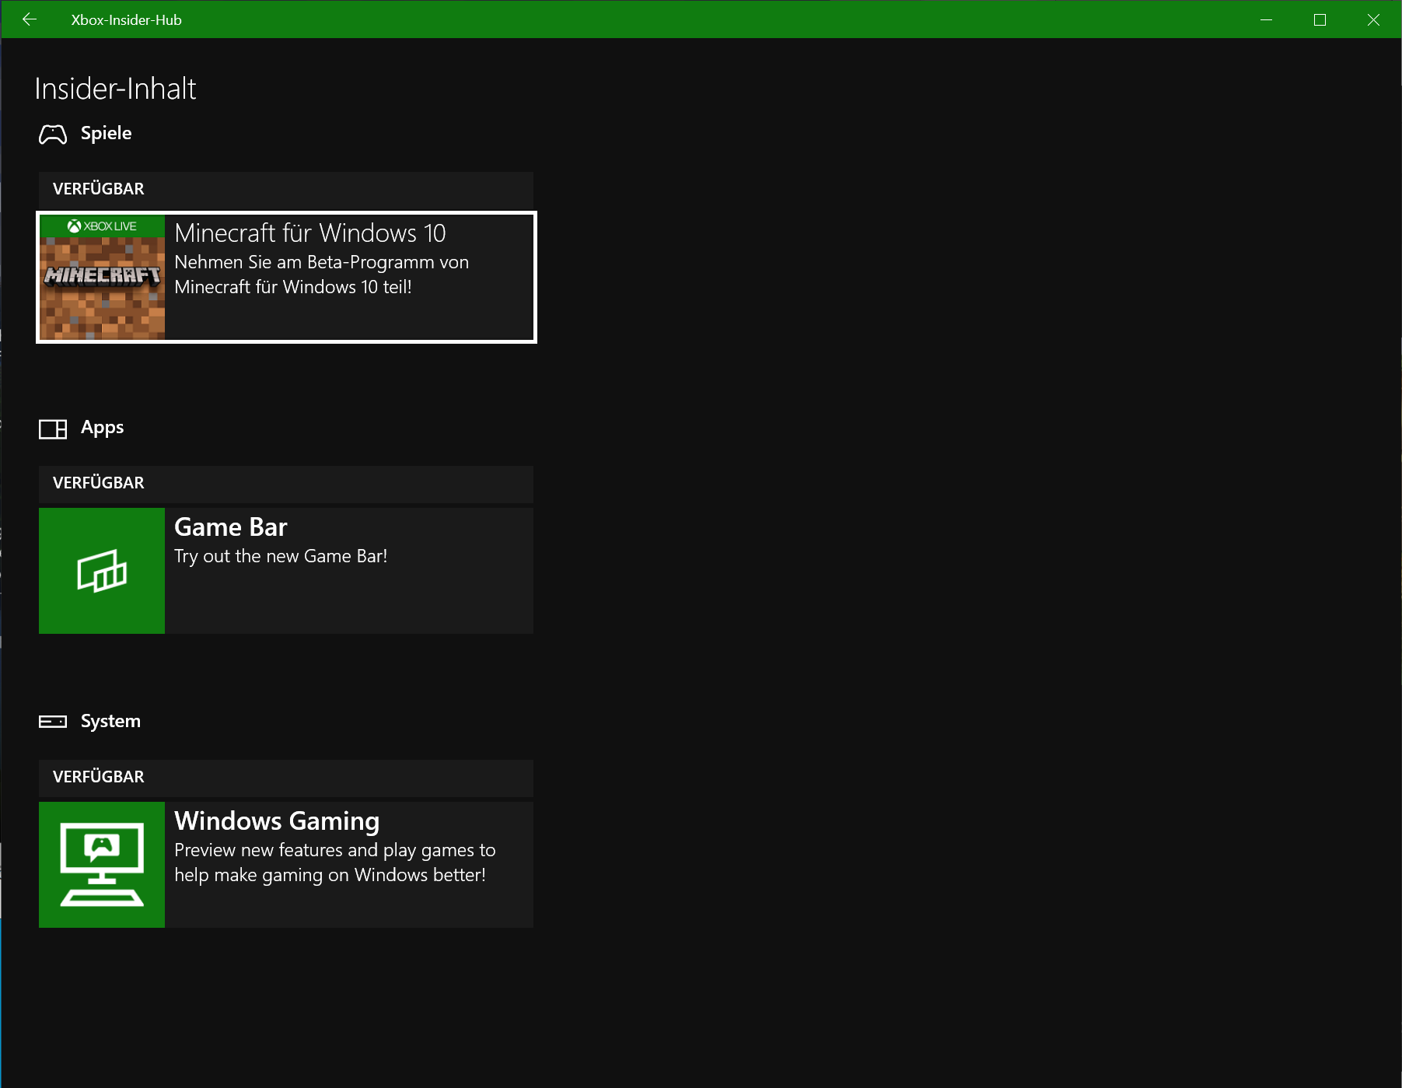Click the Minecraft beta program description
The image size is (1402, 1088).
(322, 275)
